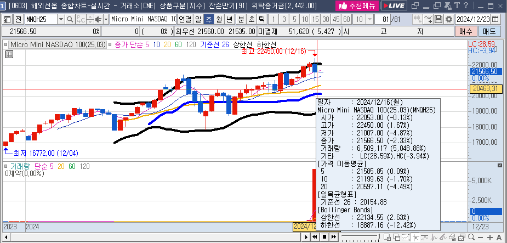Toggle the left panel icon in toolbar
Image resolution: width=507 pixels, height=243 pixels.
[x=8, y=19]
